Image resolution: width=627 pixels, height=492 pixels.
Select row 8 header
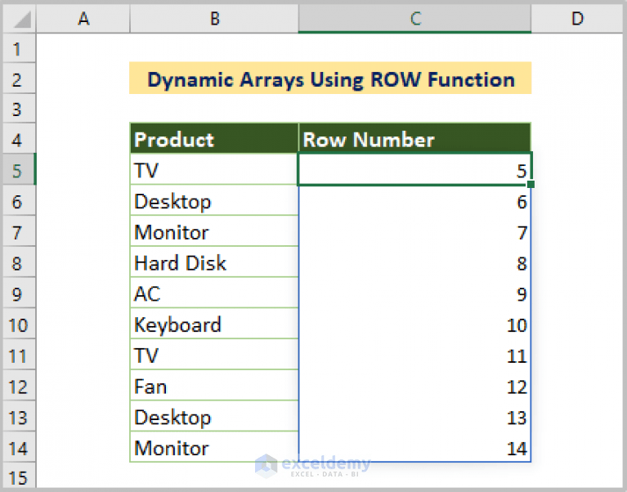(19, 262)
